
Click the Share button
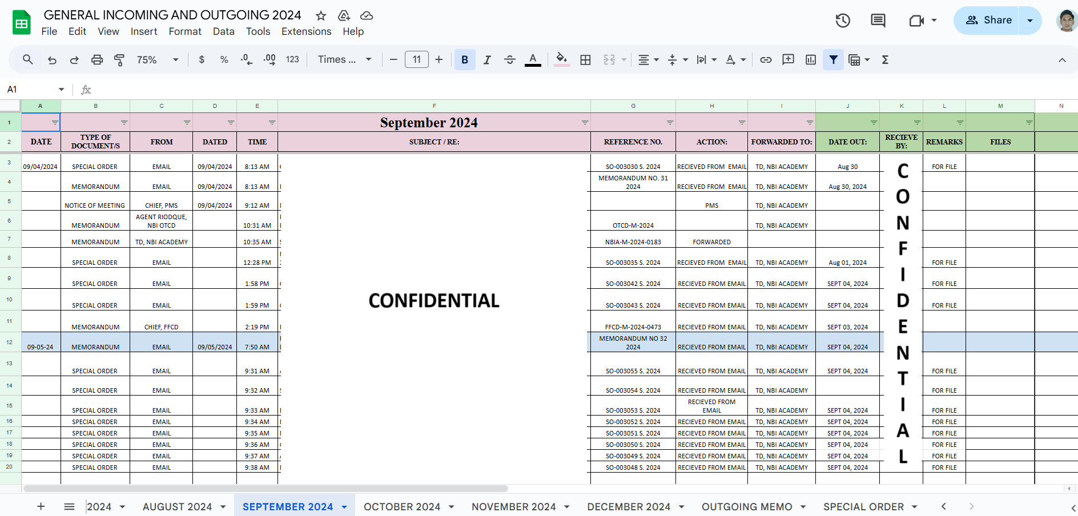click(x=988, y=21)
